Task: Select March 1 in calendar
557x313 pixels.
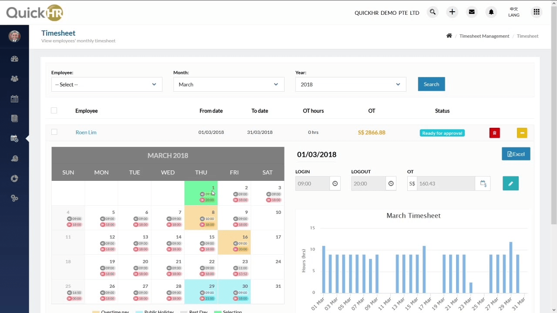Action: coord(201,193)
